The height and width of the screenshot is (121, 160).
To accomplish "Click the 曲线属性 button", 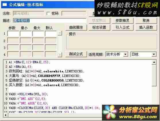I will 76,27.
